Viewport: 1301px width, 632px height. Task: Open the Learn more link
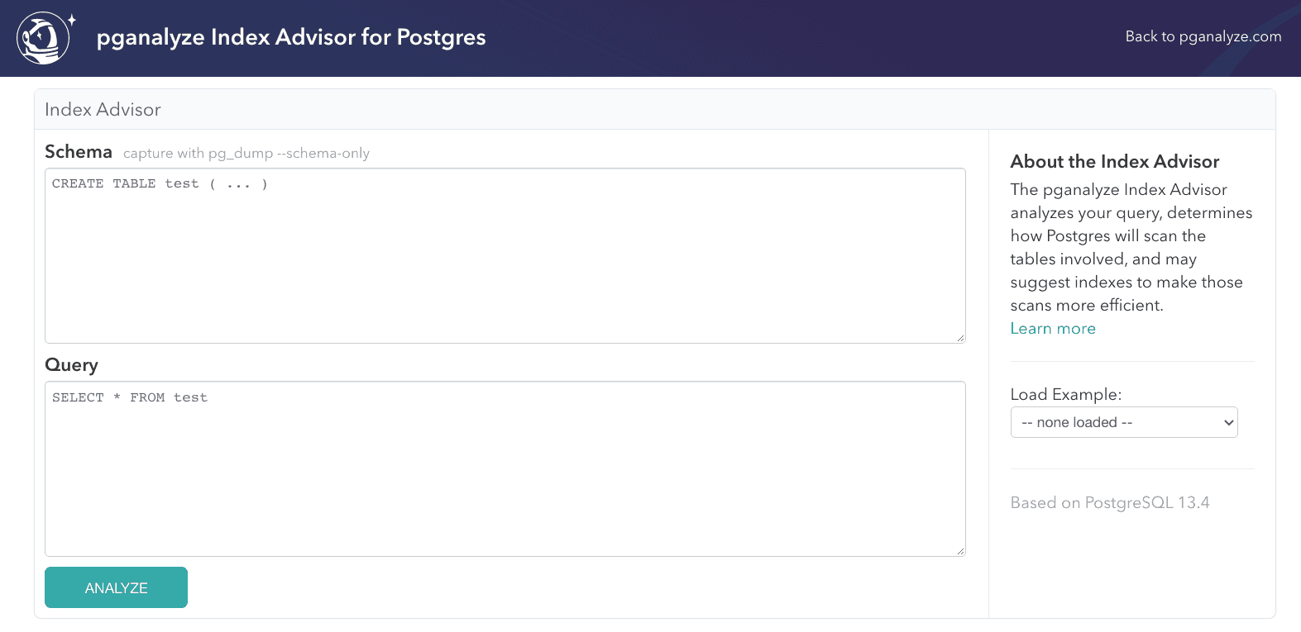(x=1052, y=328)
